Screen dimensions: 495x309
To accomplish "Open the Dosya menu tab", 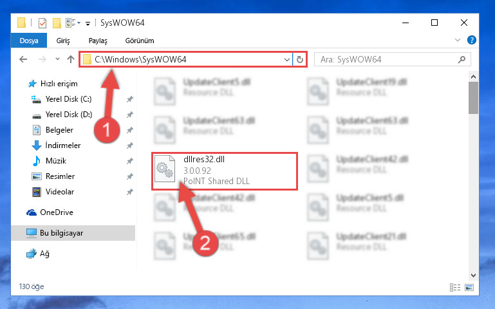I will [29, 41].
